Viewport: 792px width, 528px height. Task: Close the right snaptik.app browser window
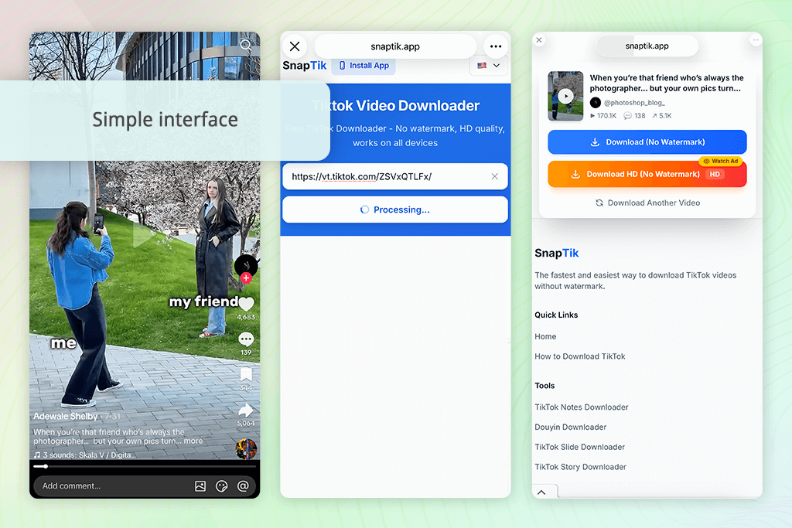(539, 40)
